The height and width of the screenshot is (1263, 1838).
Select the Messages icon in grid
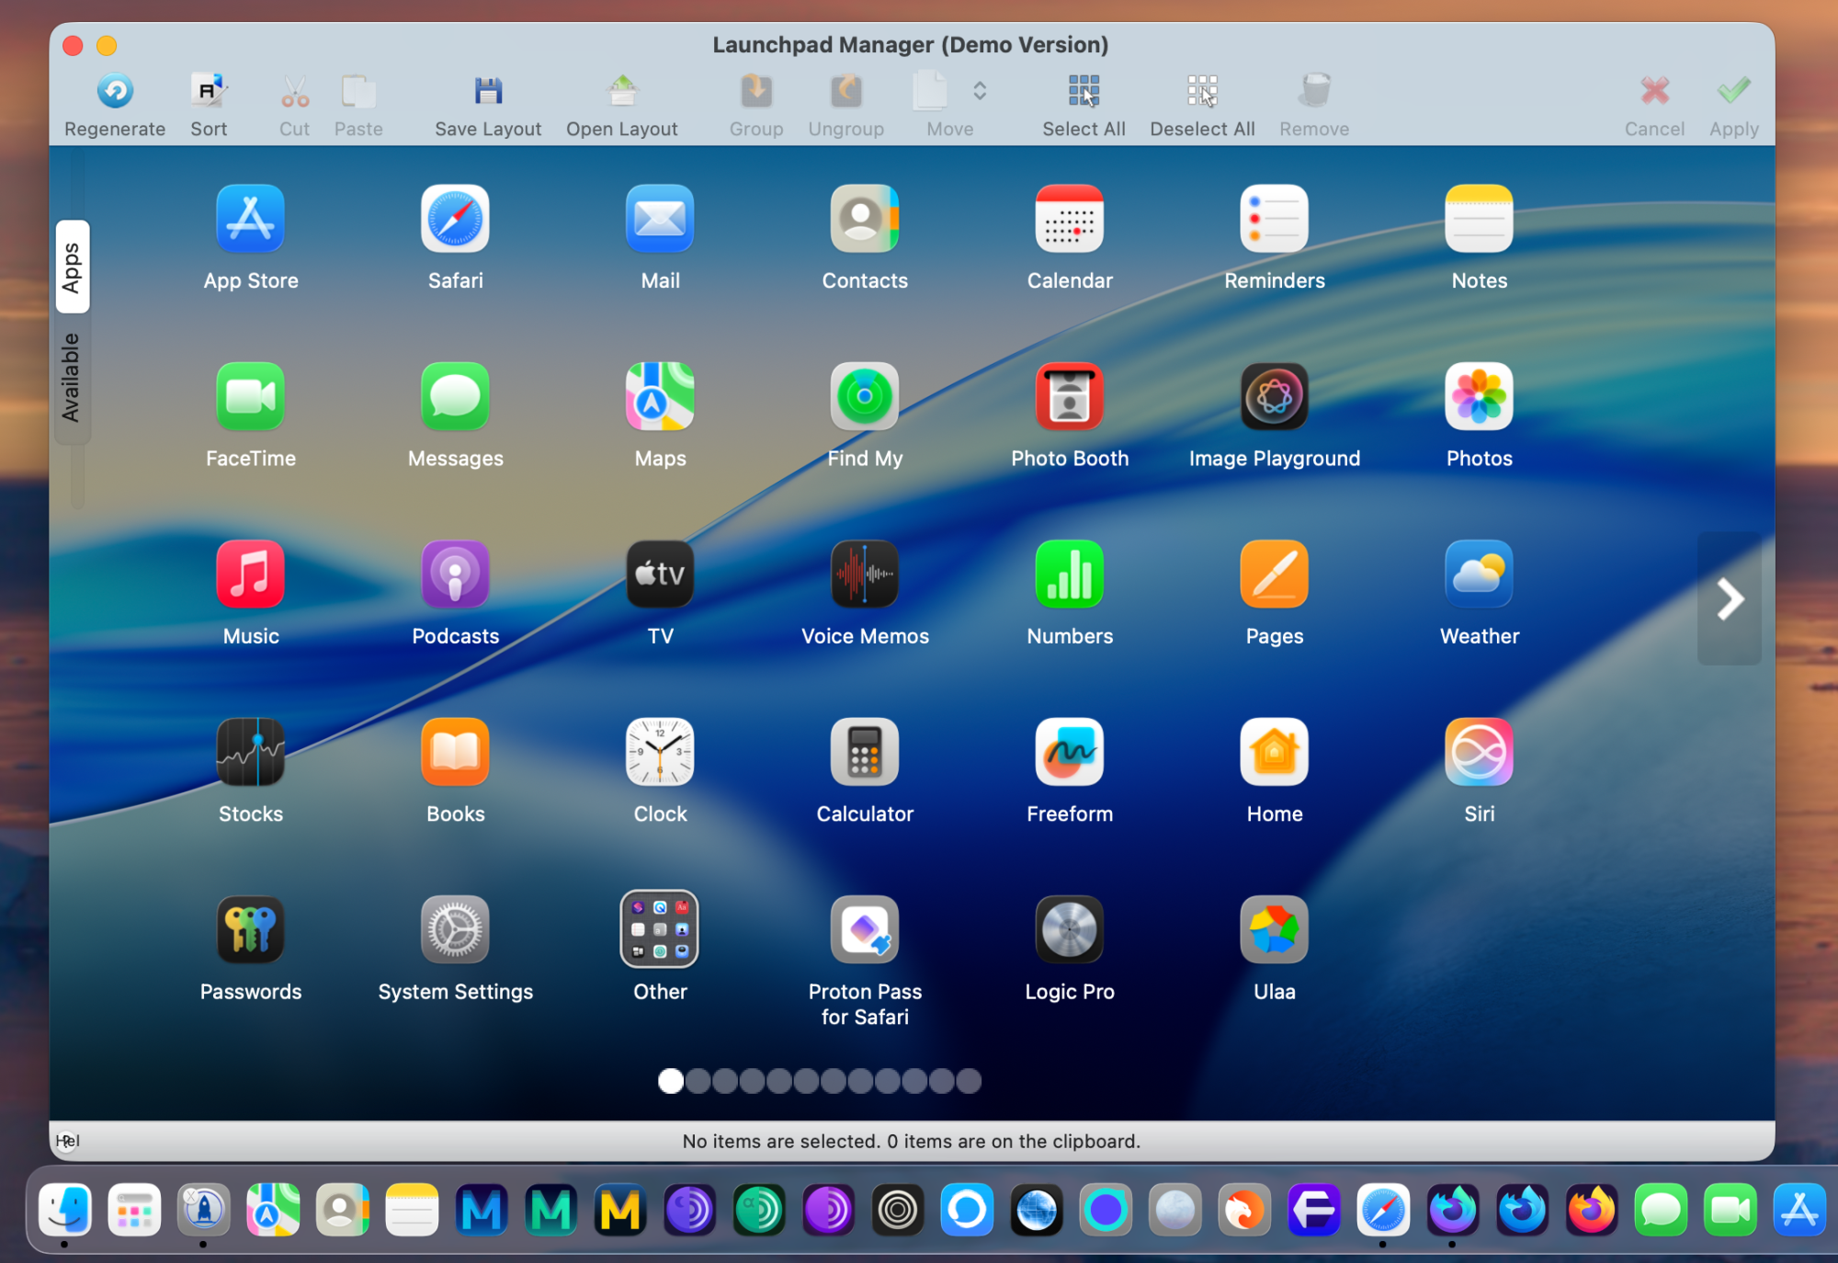[455, 396]
